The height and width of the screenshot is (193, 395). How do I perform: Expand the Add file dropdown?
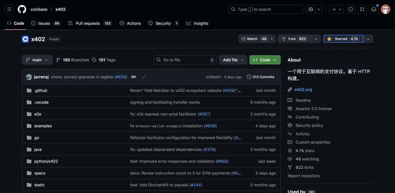coord(233,60)
